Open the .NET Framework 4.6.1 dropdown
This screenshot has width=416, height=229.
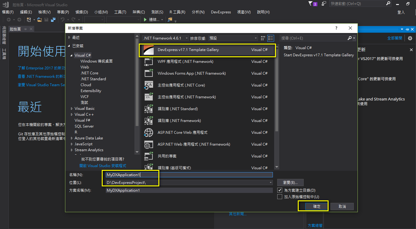coord(166,38)
